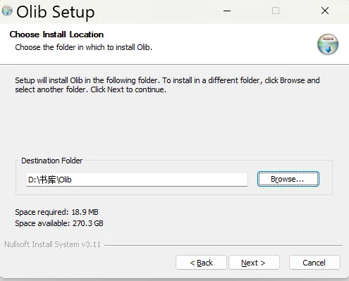Click the NSIS installer logo in header

pyautogui.click(x=328, y=44)
